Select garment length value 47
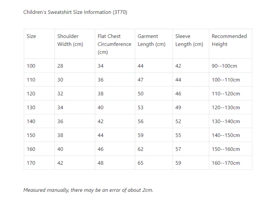 140,80
